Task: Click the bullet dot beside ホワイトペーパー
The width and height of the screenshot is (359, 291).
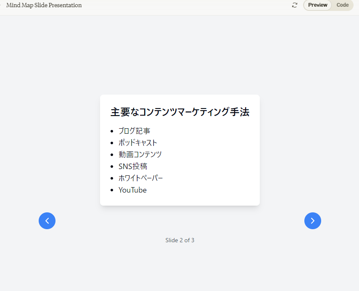Action: click(112, 178)
